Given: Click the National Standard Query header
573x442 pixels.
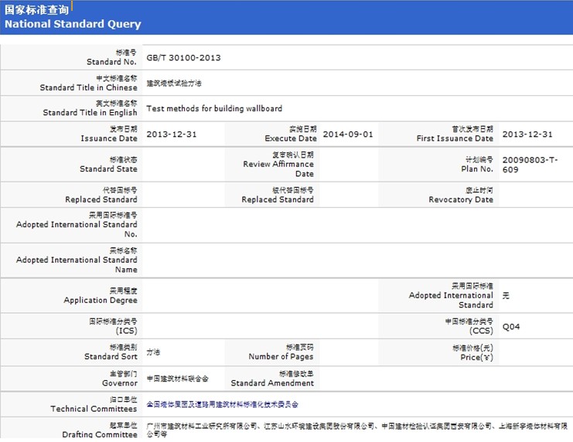Looking at the screenshot, I should coord(73,24).
